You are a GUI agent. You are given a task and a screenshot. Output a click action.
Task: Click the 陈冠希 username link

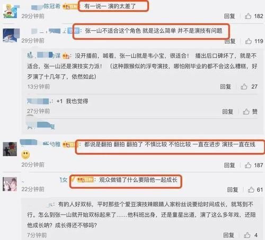click(52, 6)
